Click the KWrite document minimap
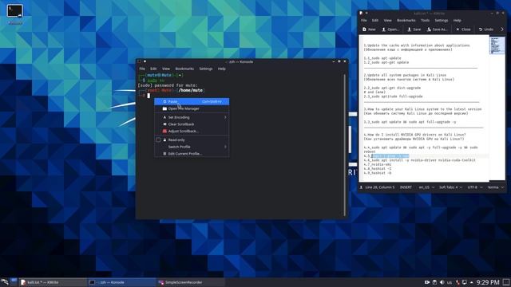Screen dimensions: 511x287 click(497, 45)
